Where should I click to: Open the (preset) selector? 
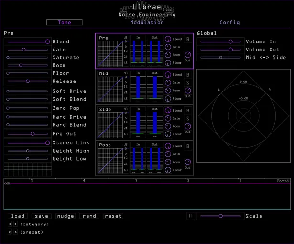click(32, 232)
